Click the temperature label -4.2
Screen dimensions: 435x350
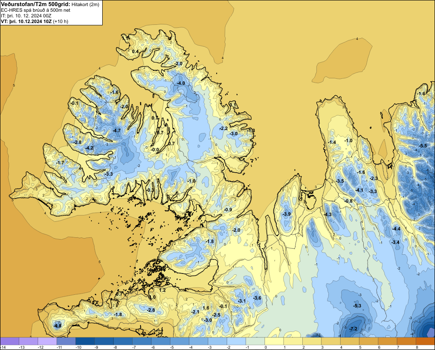[89, 148]
